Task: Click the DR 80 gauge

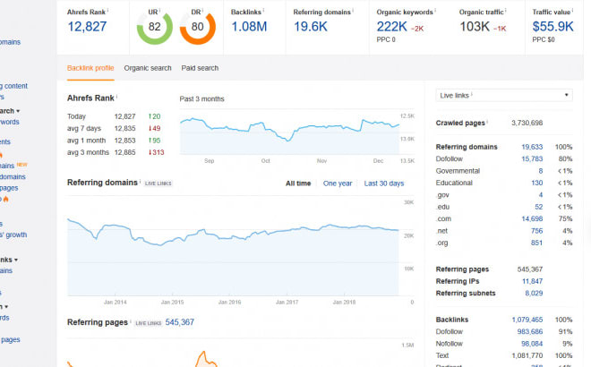Action: click(x=198, y=27)
